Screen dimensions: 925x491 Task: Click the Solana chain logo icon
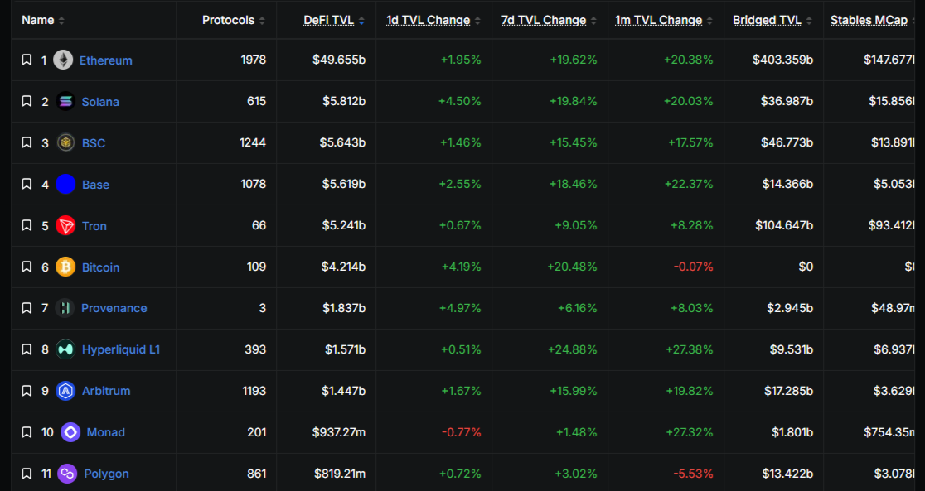[65, 101]
